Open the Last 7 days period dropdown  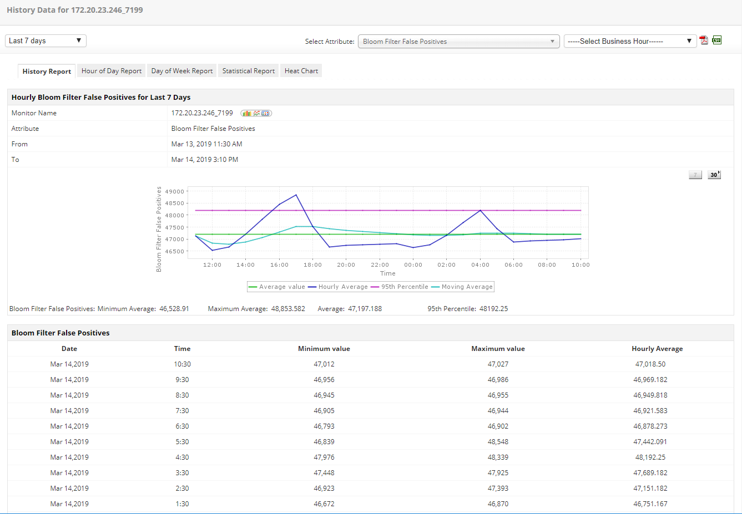click(x=46, y=41)
